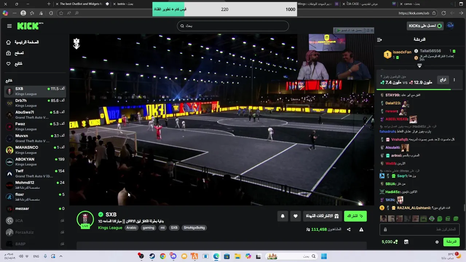Click the report warning triangle icon
Screen dimensions: 466x262
click(361, 230)
